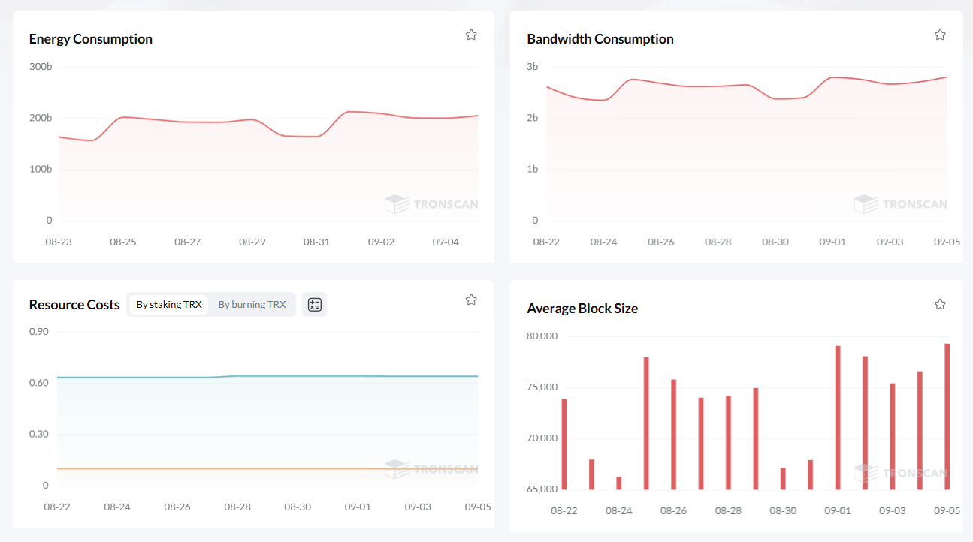
Task: Favorite the Energy Consumption chart with star
Action: pyautogui.click(x=471, y=35)
